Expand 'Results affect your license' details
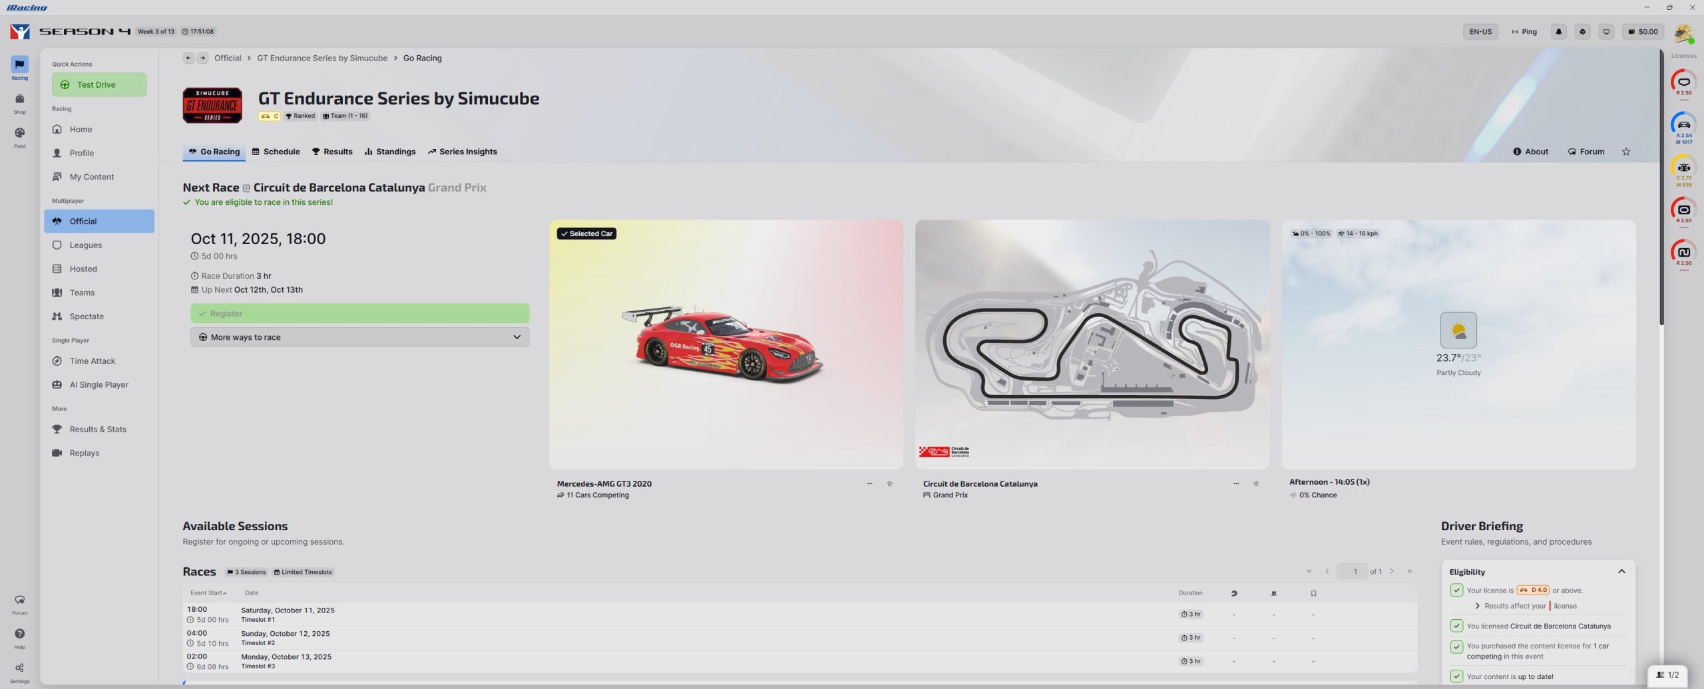 pyautogui.click(x=1478, y=606)
